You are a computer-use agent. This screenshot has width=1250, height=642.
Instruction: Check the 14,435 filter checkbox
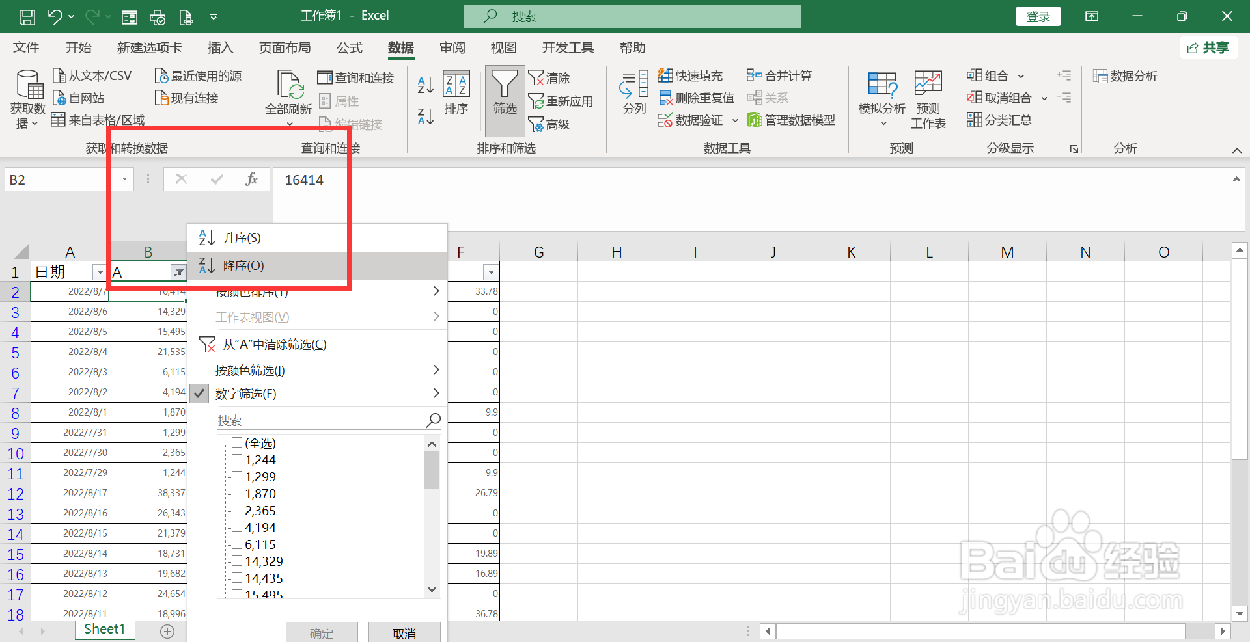tap(237, 578)
